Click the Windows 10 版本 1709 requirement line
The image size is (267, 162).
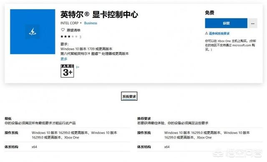(x=86, y=49)
